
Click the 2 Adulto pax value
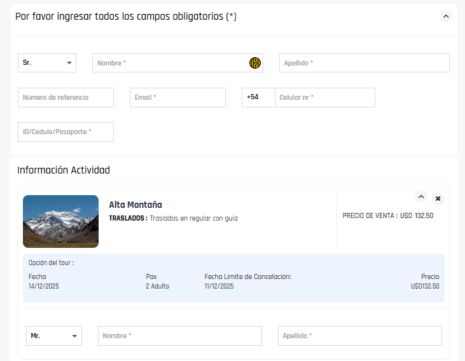[x=157, y=286]
